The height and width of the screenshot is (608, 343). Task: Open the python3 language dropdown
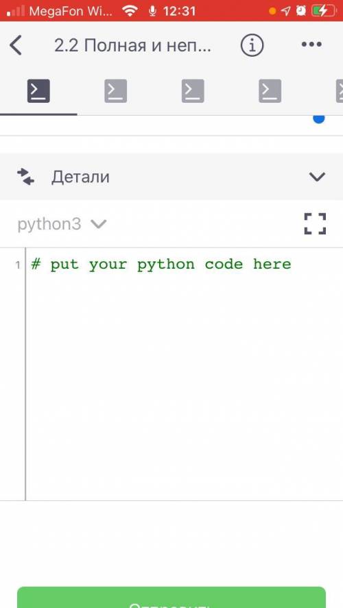[x=62, y=224]
